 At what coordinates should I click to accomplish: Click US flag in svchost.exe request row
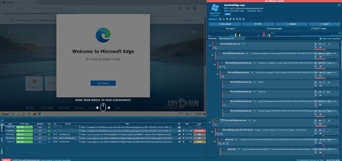179,142
